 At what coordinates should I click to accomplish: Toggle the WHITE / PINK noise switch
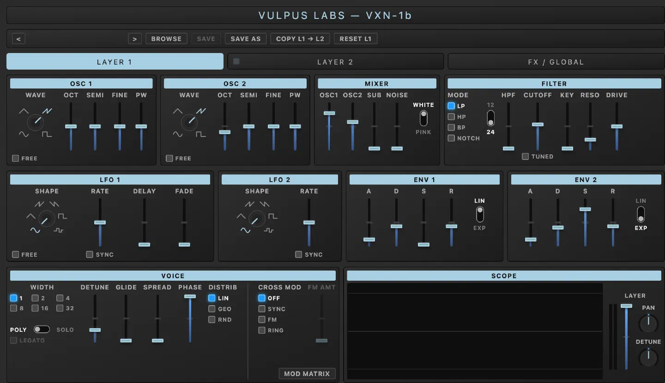point(423,118)
